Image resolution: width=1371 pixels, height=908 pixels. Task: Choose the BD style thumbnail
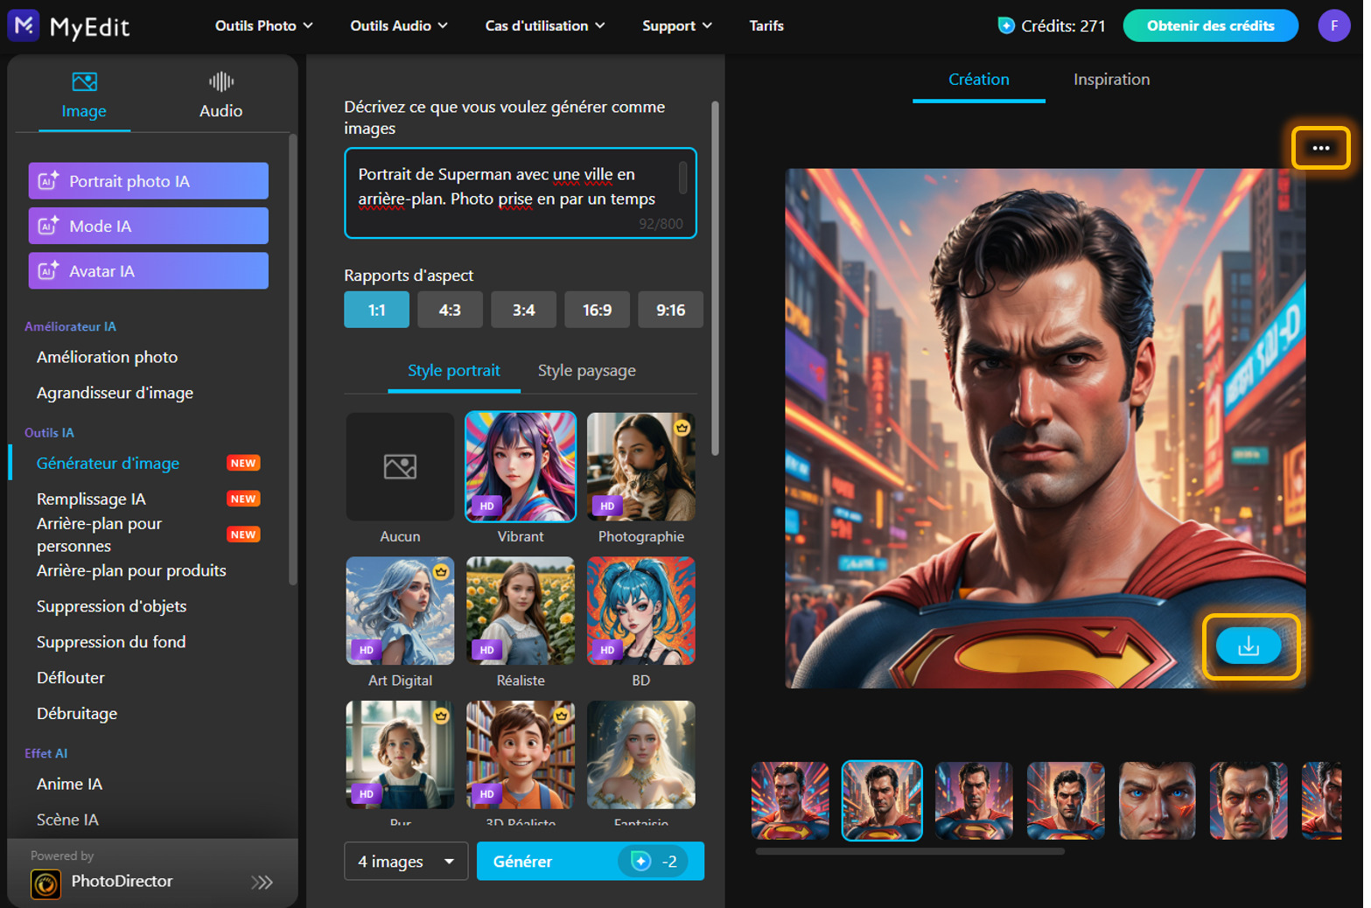[641, 611]
